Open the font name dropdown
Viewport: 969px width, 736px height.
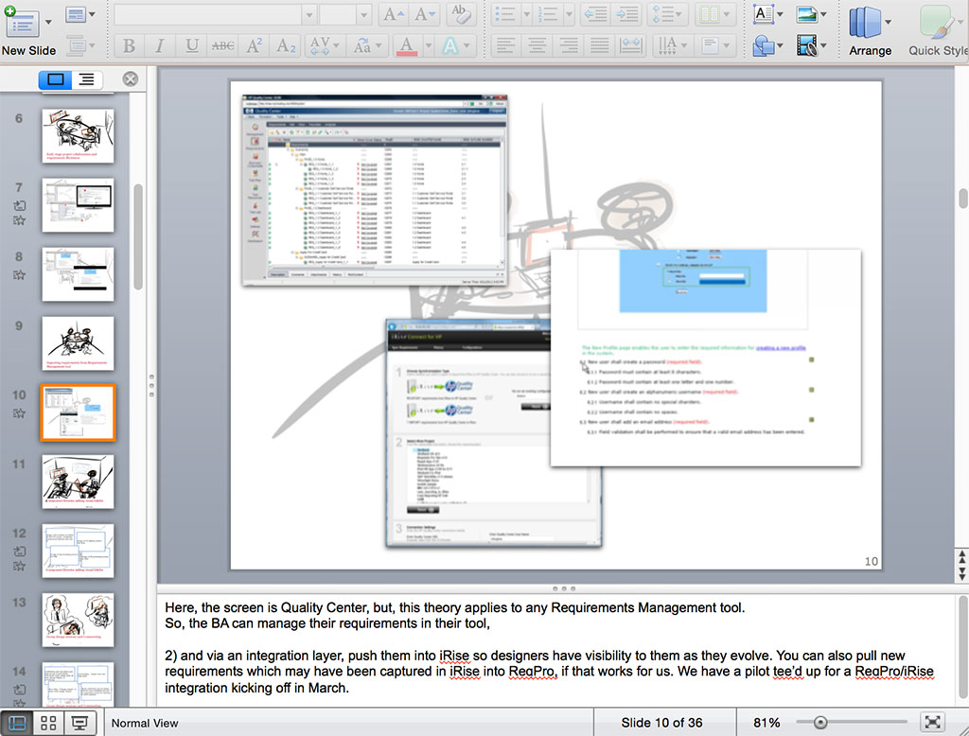(309, 15)
